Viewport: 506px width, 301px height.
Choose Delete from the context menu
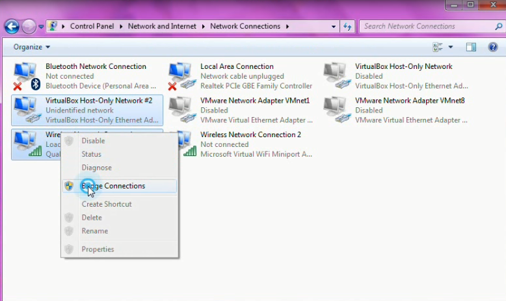[x=120, y=217]
